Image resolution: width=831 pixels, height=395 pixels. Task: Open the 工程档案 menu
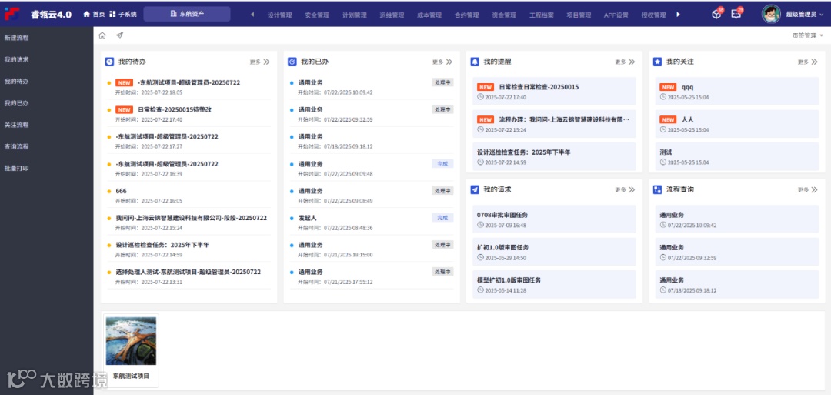tap(542, 15)
